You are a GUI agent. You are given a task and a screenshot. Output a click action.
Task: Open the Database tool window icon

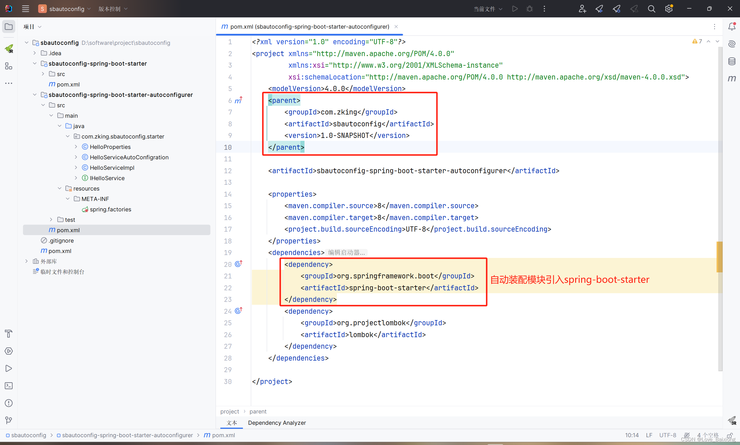click(x=732, y=61)
